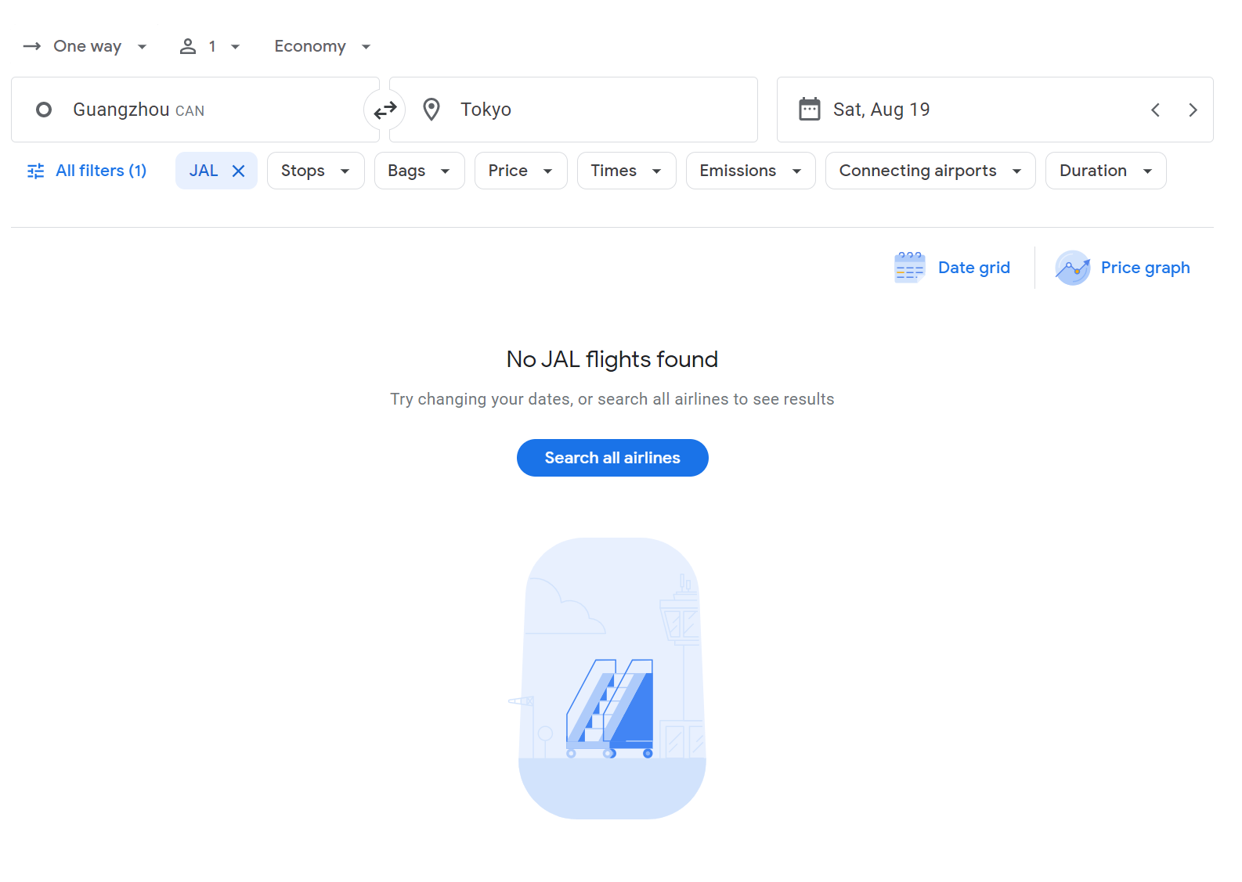
Task: Click the passenger person icon
Action: click(x=188, y=46)
